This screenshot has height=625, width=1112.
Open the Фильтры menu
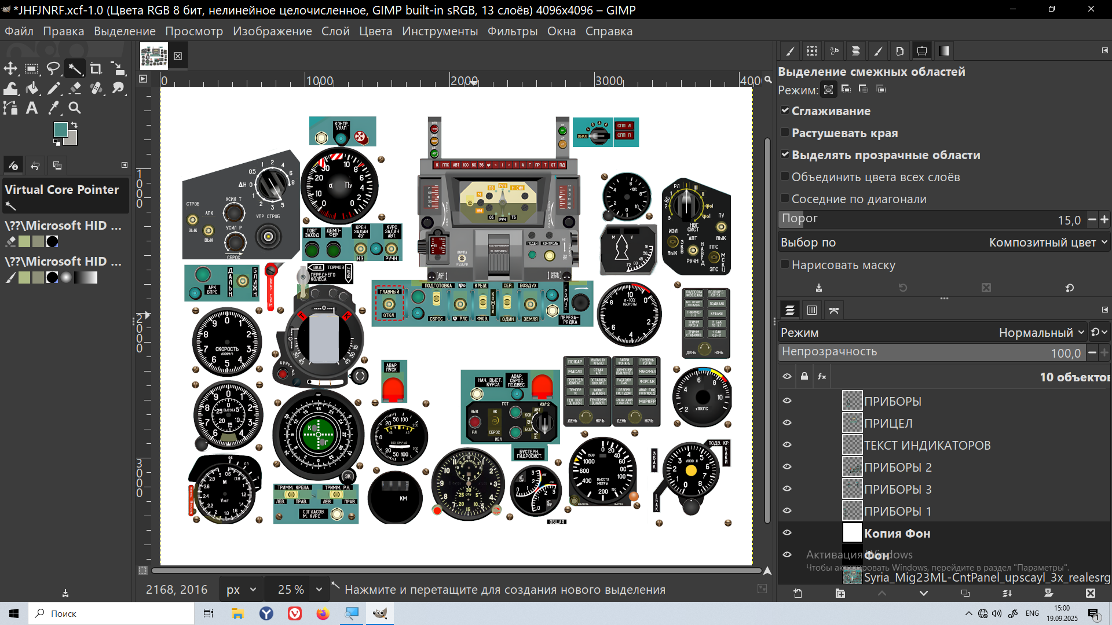pyautogui.click(x=512, y=31)
